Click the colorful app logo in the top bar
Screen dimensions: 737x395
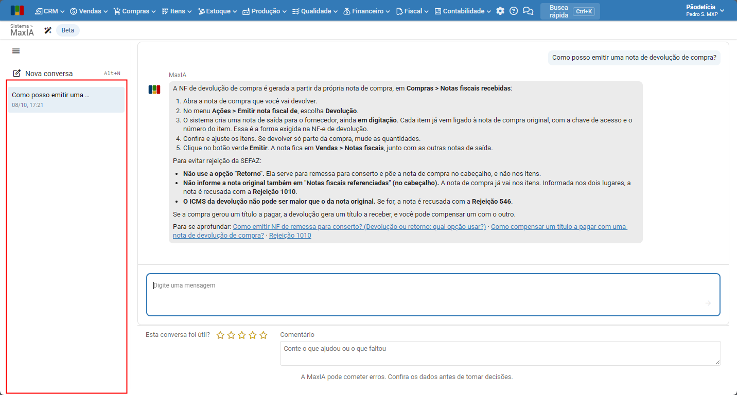[17, 11]
